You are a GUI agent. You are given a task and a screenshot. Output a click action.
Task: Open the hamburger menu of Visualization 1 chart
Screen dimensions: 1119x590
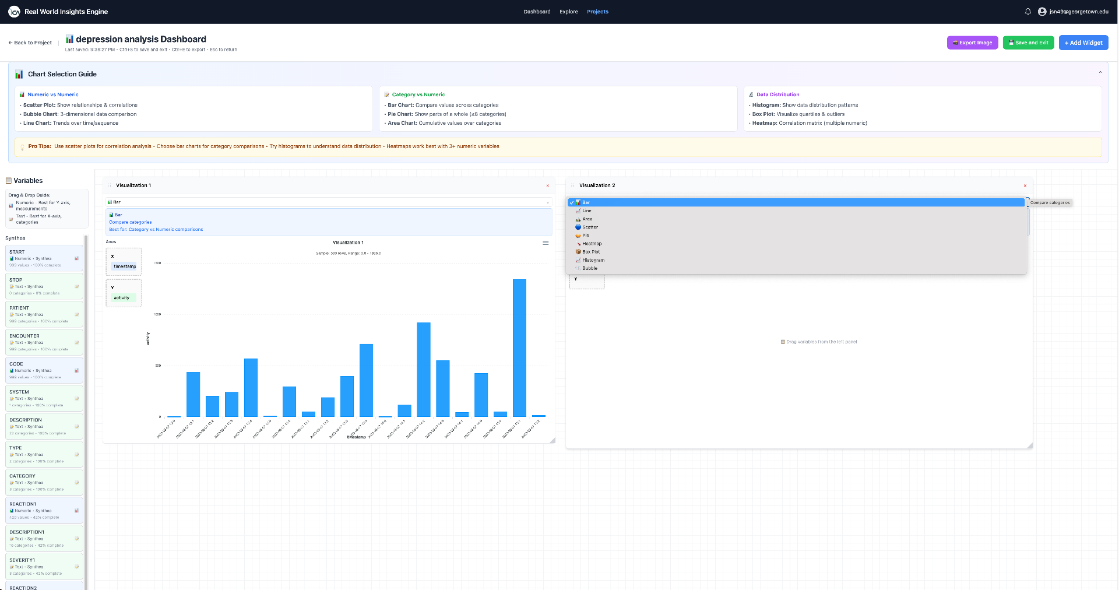tap(546, 243)
